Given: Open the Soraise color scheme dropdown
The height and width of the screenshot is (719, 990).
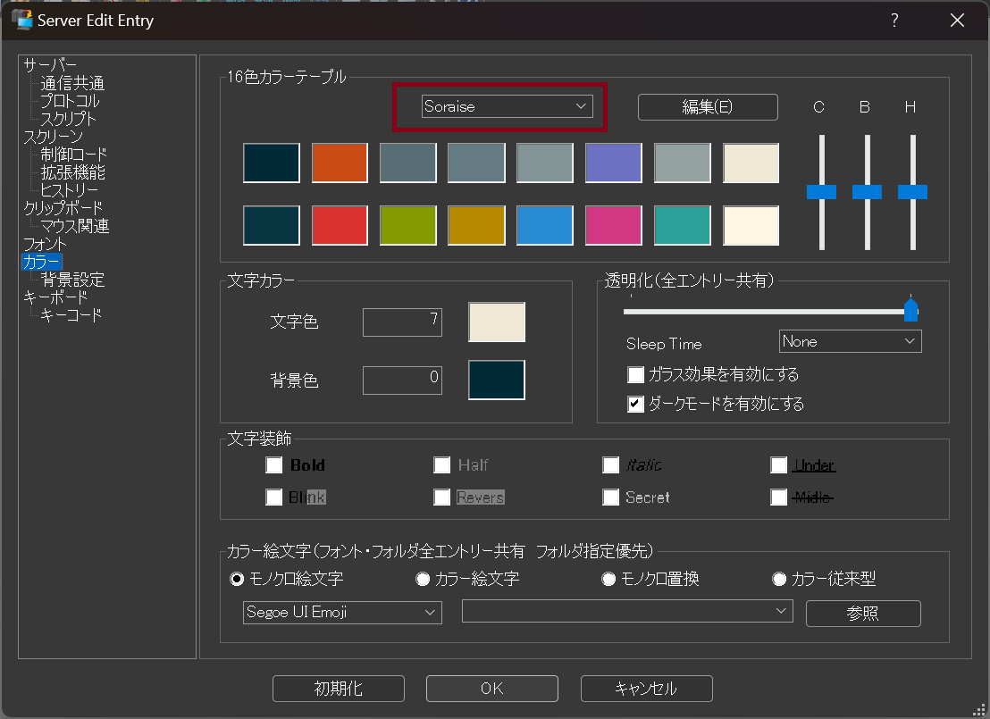Looking at the screenshot, I should 506,105.
